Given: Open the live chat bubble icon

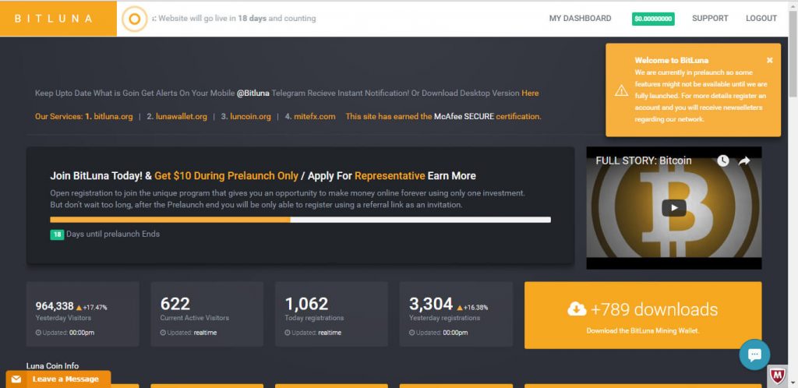Looking at the screenshot, I should pos(754,354).
